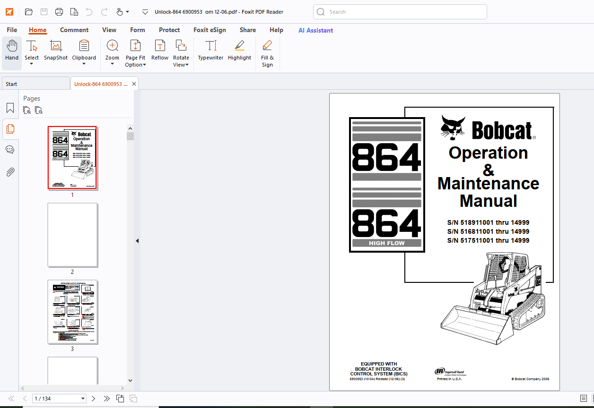The height and width of the screenshot is (408, 594).
Task: Select page 1 thumbnail
Action: 72,158
